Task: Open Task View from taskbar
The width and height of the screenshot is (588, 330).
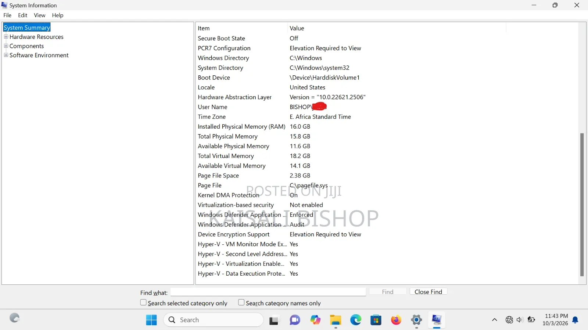Action: pos(274,320)
